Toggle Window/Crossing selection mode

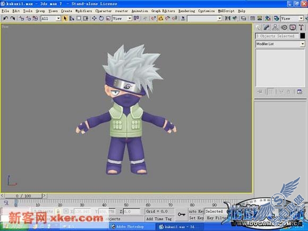[85, 19]
